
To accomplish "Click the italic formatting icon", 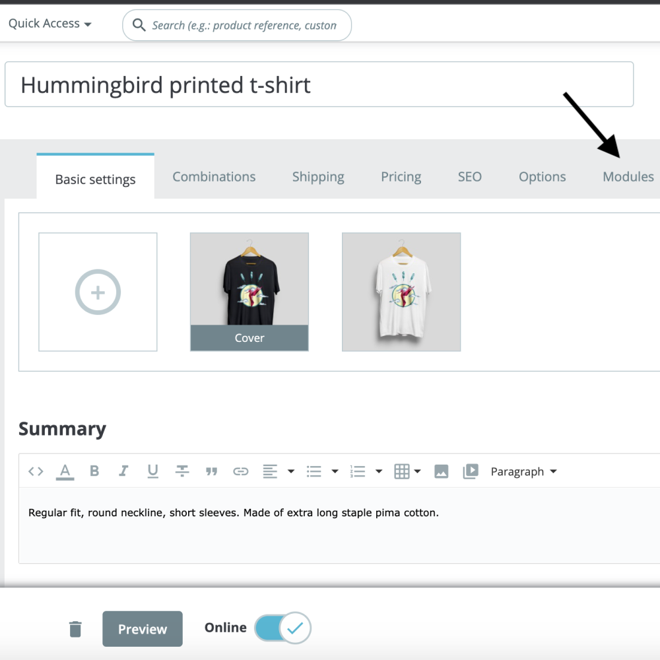I will click(123, 471).
